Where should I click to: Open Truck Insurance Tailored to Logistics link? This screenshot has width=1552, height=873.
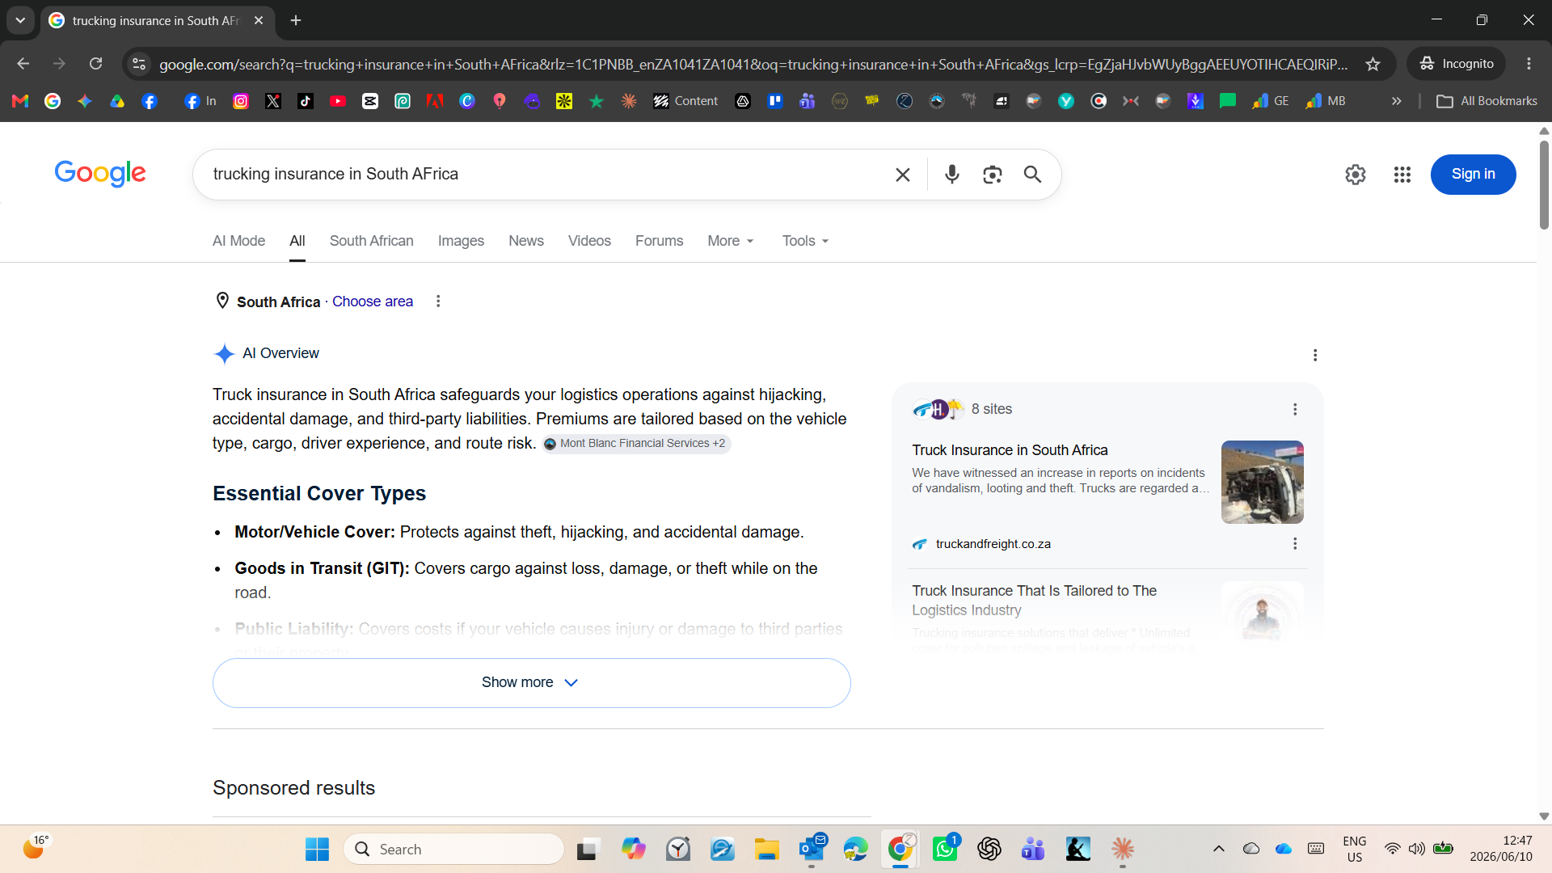[x=1034, y=601]
